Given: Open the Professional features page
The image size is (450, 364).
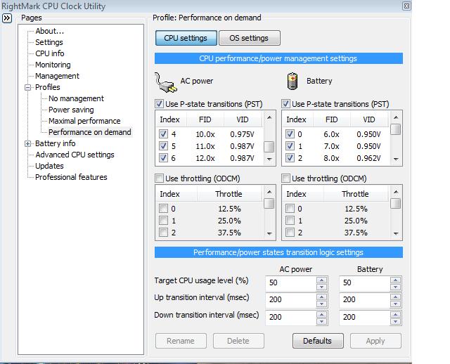Looking at the screenshot, I should pyautogui.click(x=71, y=177).
